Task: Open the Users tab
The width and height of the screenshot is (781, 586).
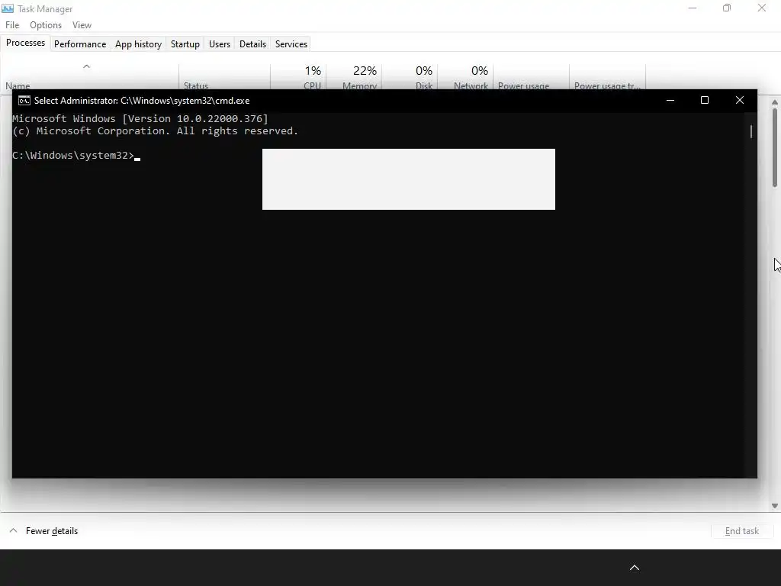Action: click(x=220, y=43)
